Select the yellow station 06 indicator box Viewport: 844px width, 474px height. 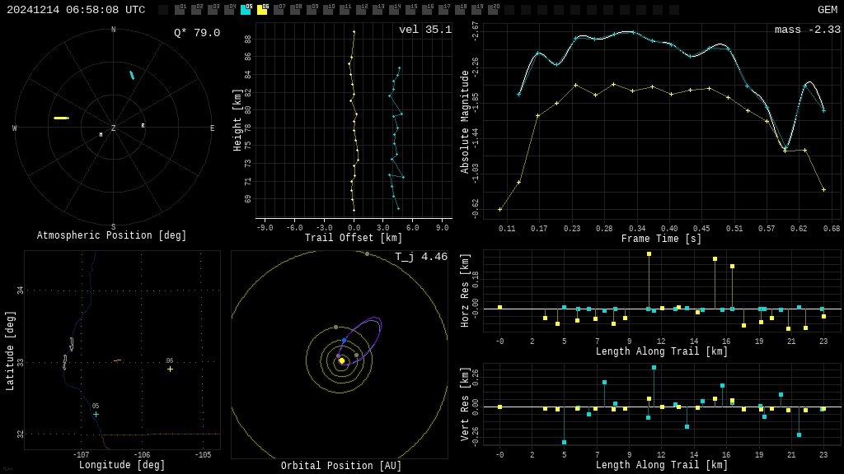[x=262, y=10]
